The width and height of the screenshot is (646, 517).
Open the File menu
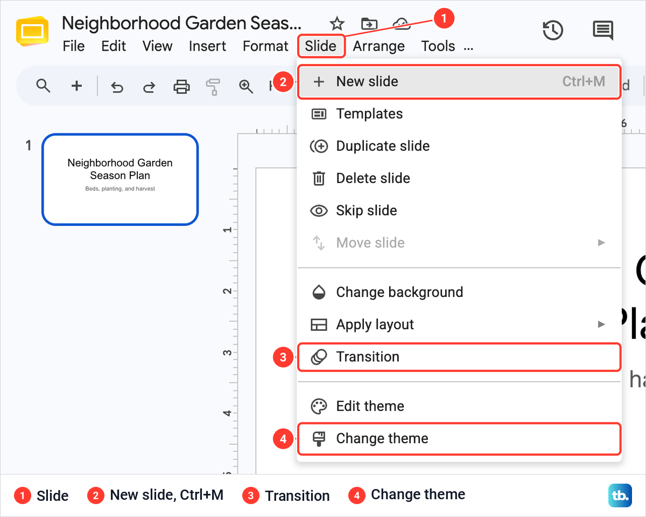[74, 46]
